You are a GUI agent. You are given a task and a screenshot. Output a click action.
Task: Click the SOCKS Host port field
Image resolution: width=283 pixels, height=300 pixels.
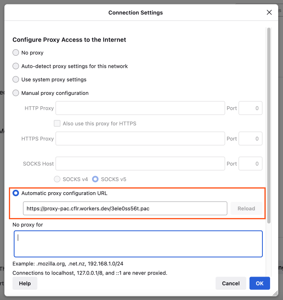pos(250,164)
